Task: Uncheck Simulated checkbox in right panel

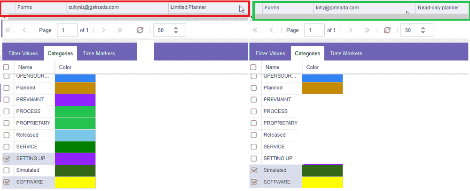Action: 254,170
